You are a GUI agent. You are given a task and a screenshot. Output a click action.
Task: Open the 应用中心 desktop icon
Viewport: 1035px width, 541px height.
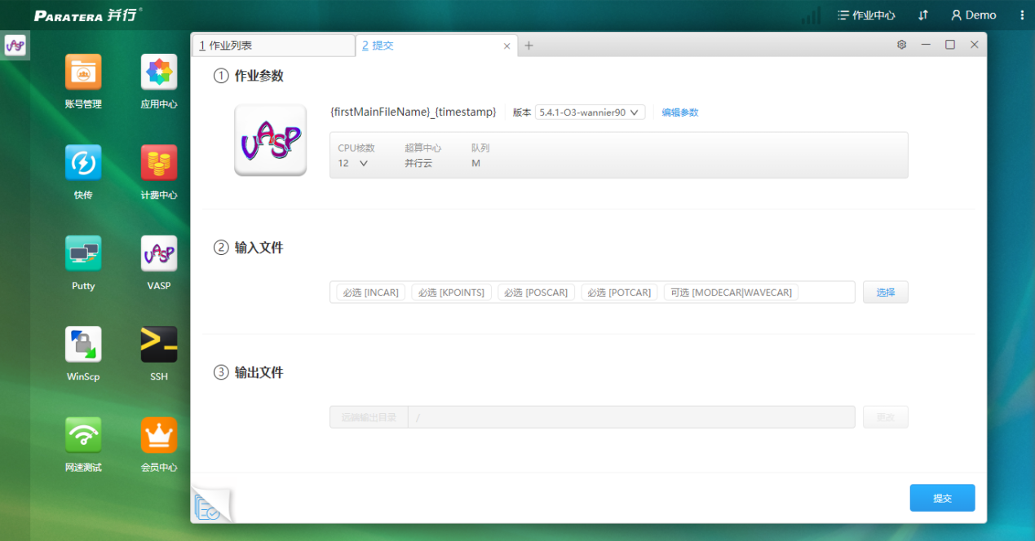click(159, 73)
